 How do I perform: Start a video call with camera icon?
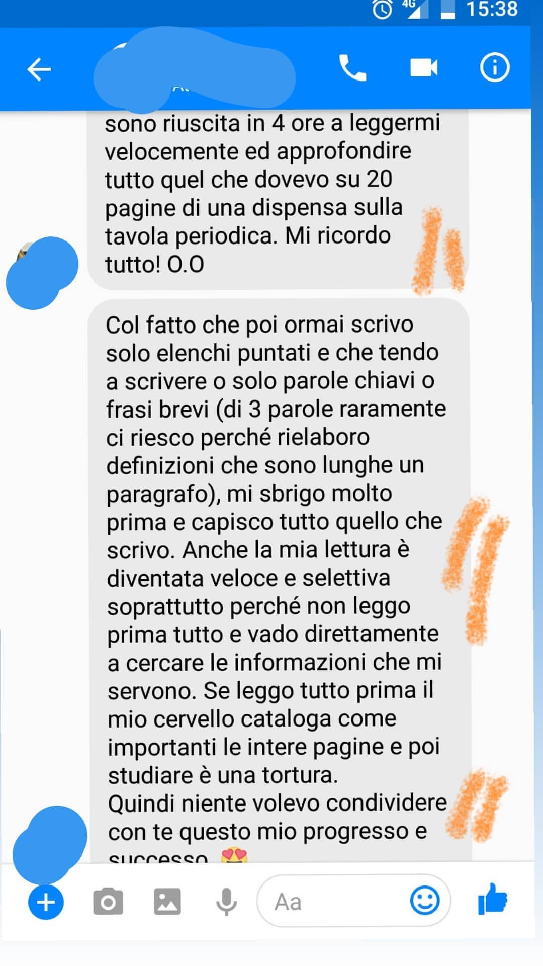pos(424,67)
